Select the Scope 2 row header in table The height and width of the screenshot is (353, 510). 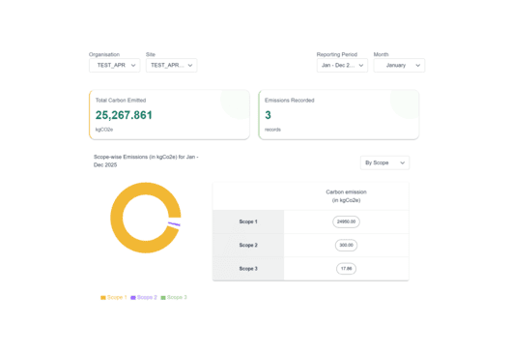coord(248,246)
